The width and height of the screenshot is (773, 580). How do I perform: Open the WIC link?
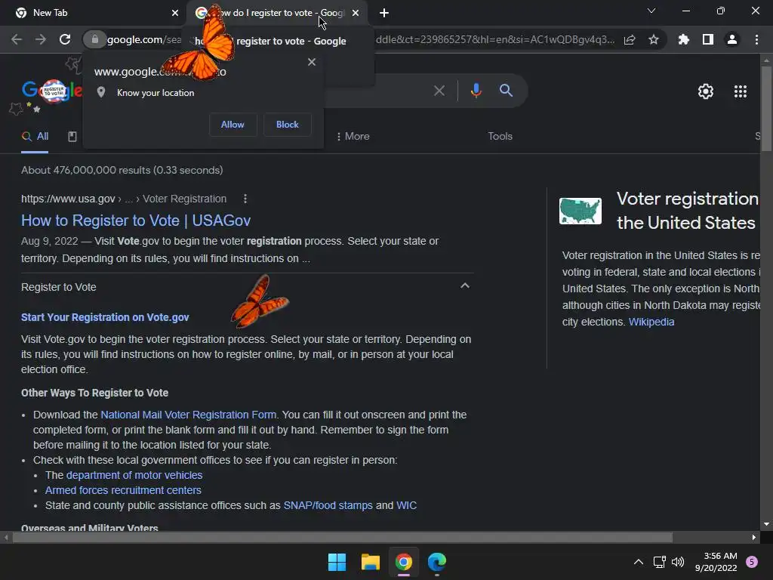click(406, 505)
